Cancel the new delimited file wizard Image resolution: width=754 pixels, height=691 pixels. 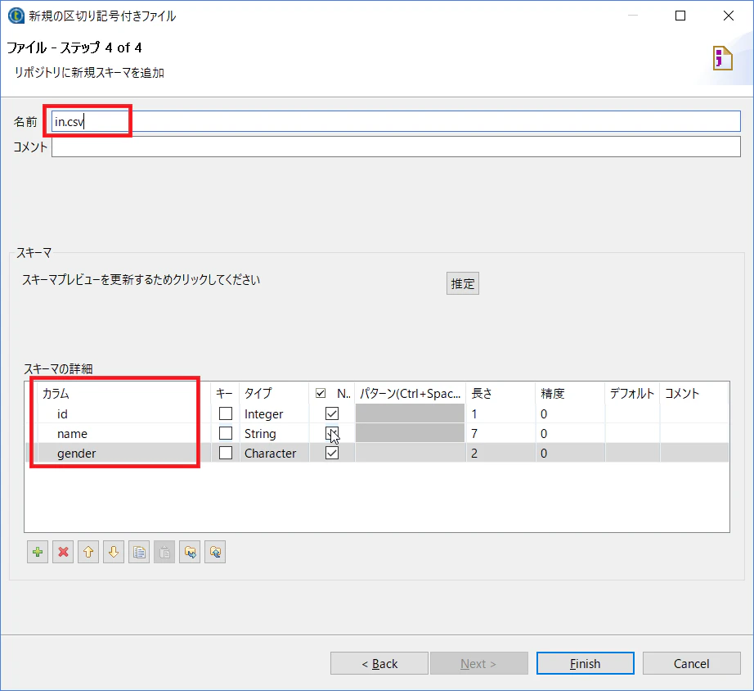tap(692, 663)
